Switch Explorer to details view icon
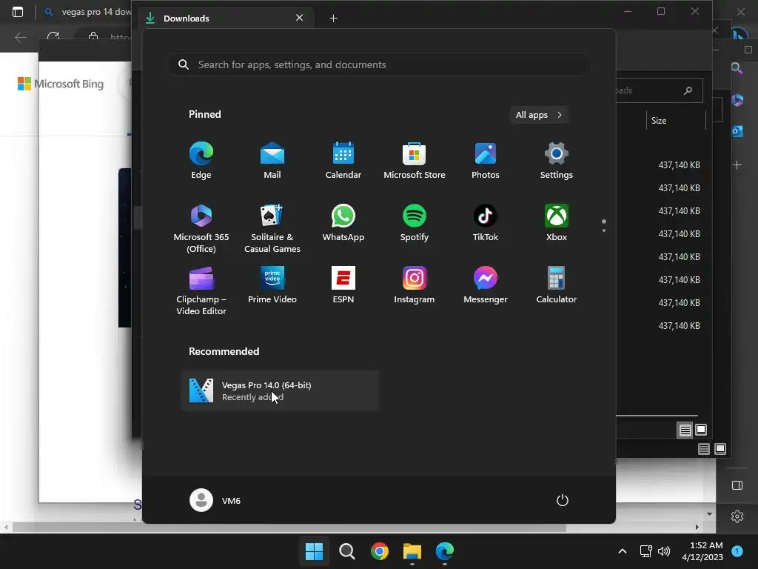 pos(685,430)
